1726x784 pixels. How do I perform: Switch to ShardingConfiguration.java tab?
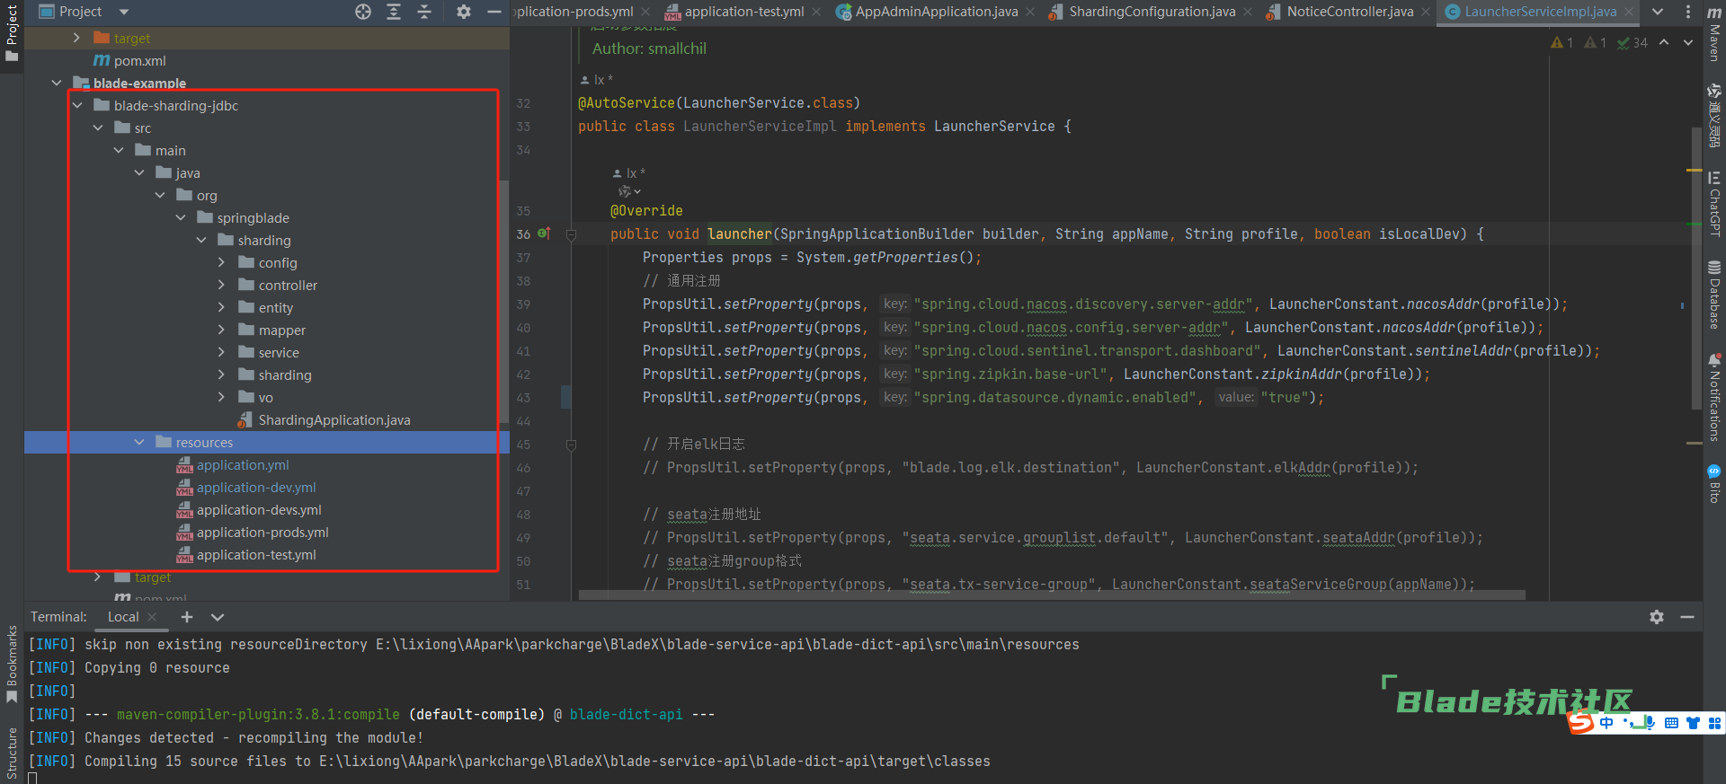(x=1152, y=12)
